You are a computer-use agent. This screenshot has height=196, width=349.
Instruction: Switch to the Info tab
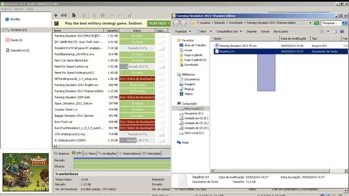[x=77, y=153]
